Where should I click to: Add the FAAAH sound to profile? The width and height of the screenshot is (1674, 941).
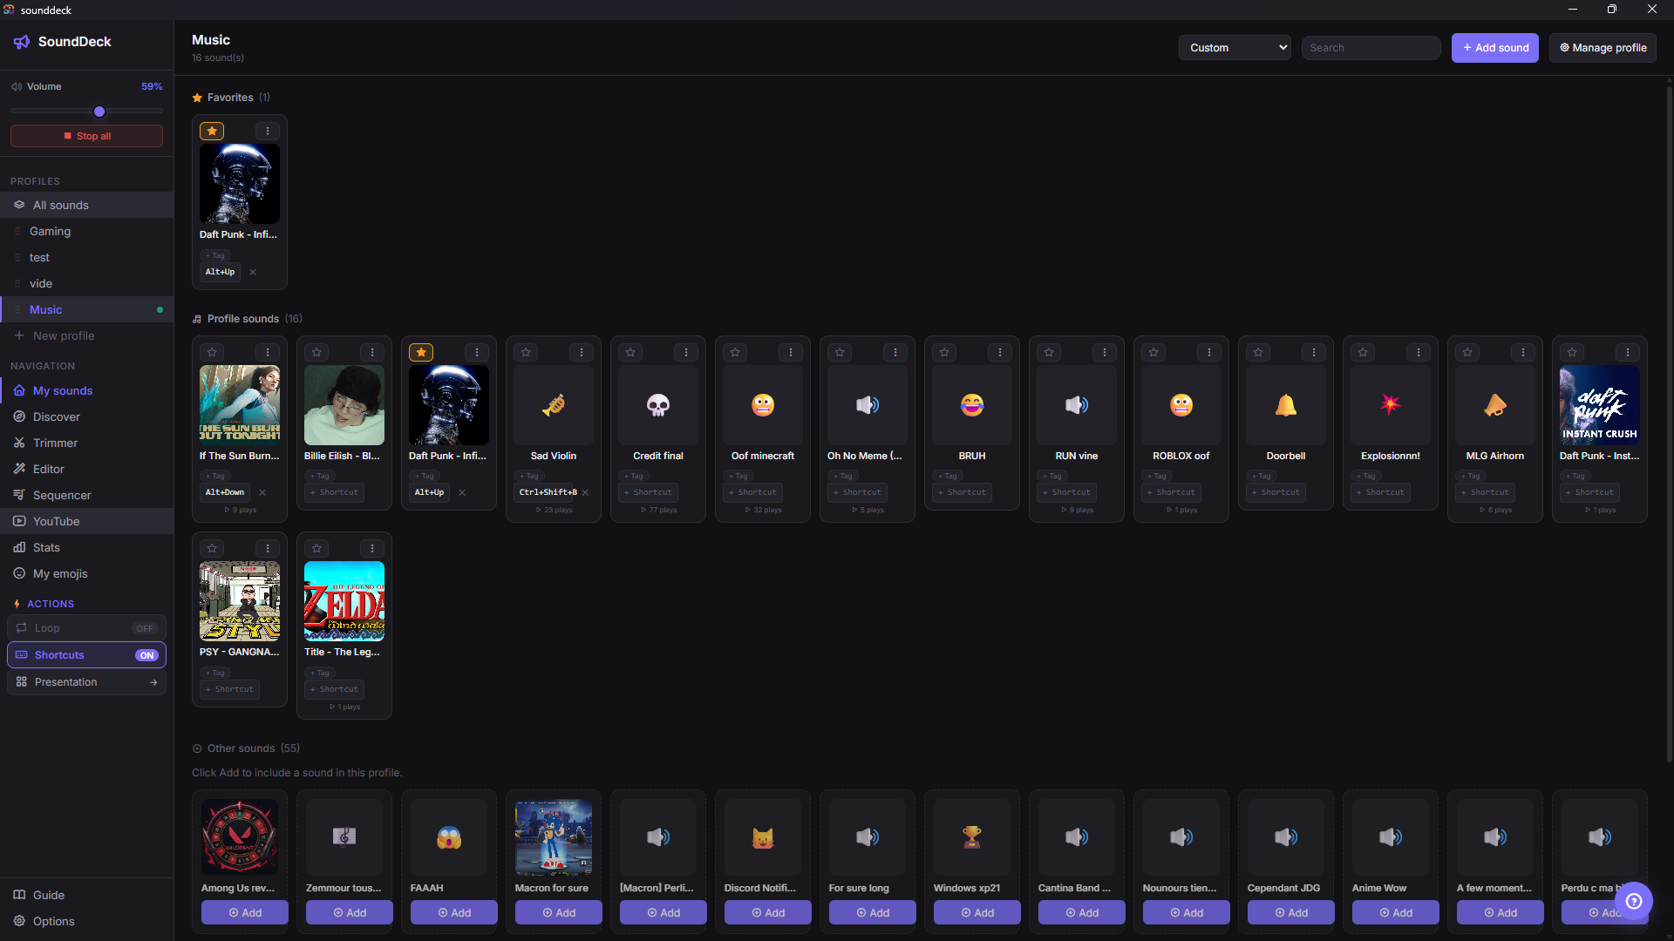coord(453,912)
